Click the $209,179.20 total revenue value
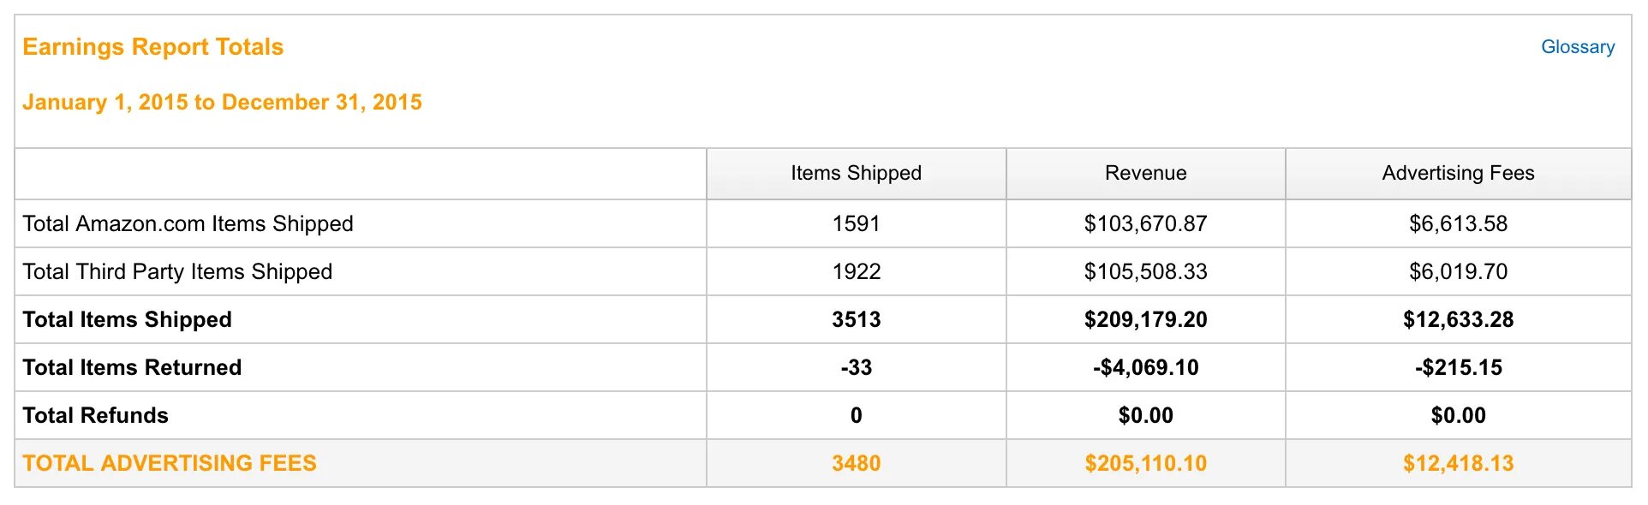This screenshot has width=1648, height=505. pos(1145,320)
